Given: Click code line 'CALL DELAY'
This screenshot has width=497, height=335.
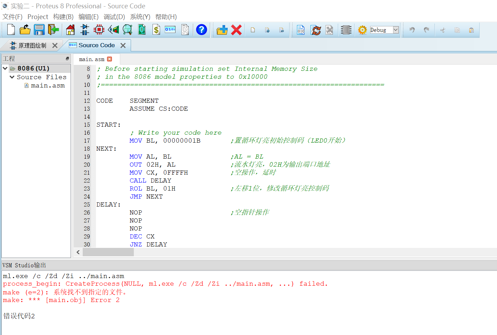Looking at the screenshot, I should (x=150, y=181).
